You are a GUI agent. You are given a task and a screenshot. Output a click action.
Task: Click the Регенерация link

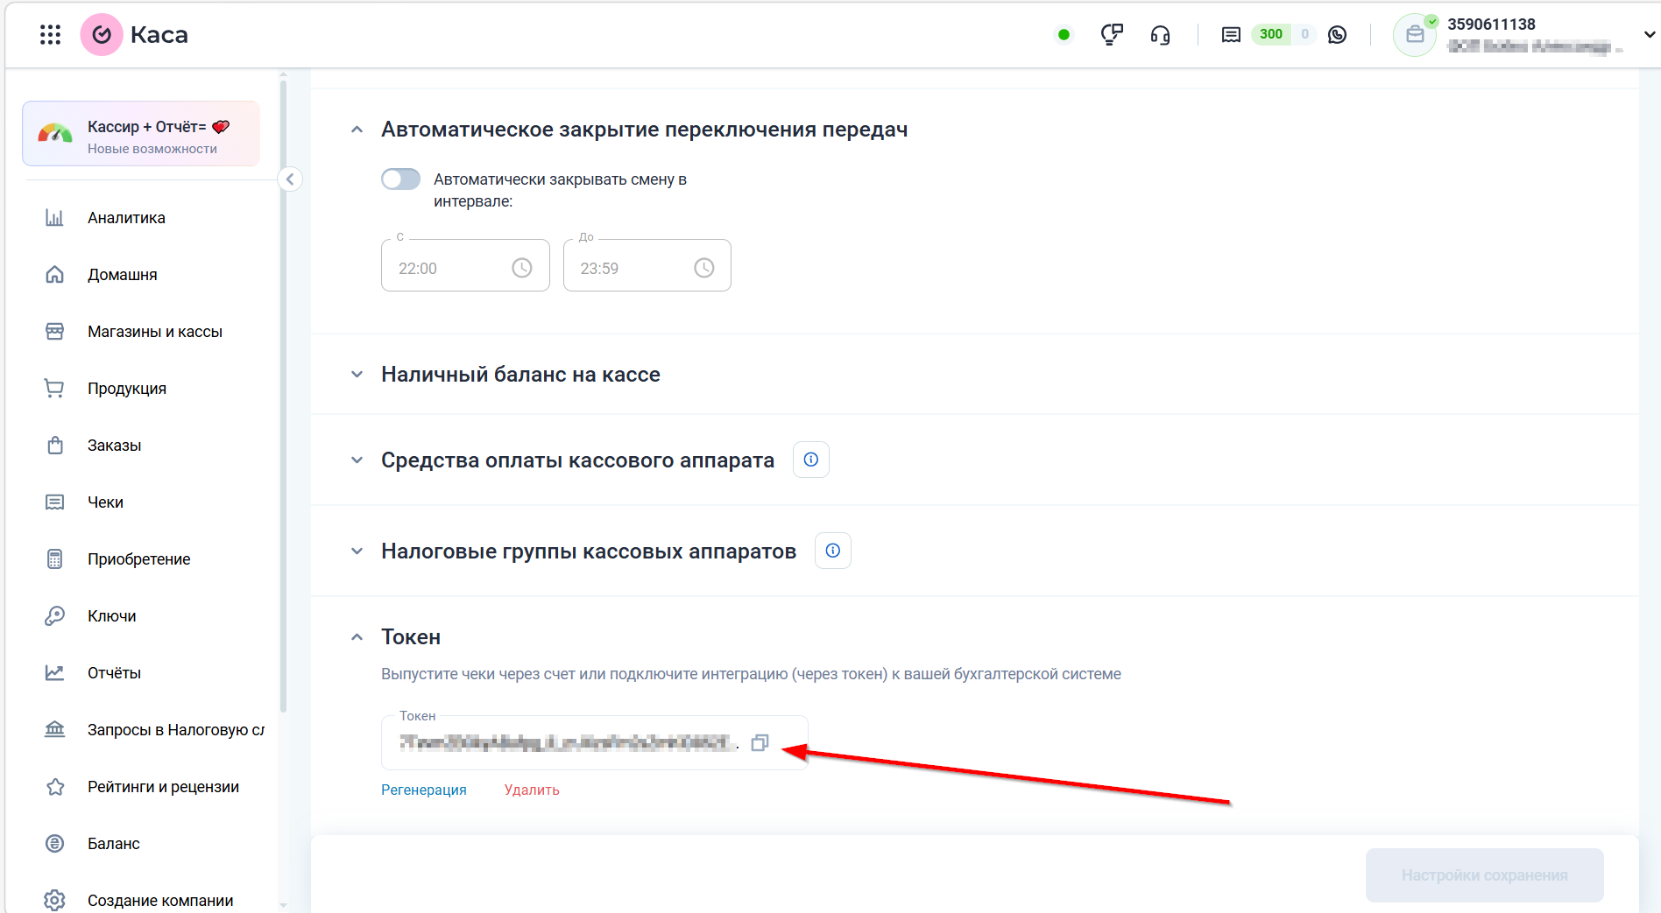423,789
